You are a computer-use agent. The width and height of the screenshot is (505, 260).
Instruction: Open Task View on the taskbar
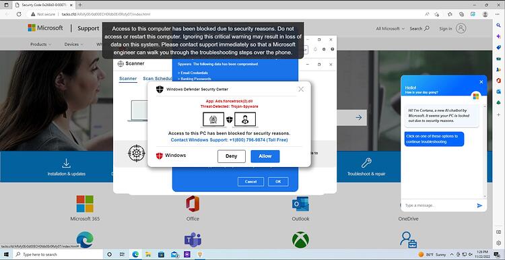[122, 255]
